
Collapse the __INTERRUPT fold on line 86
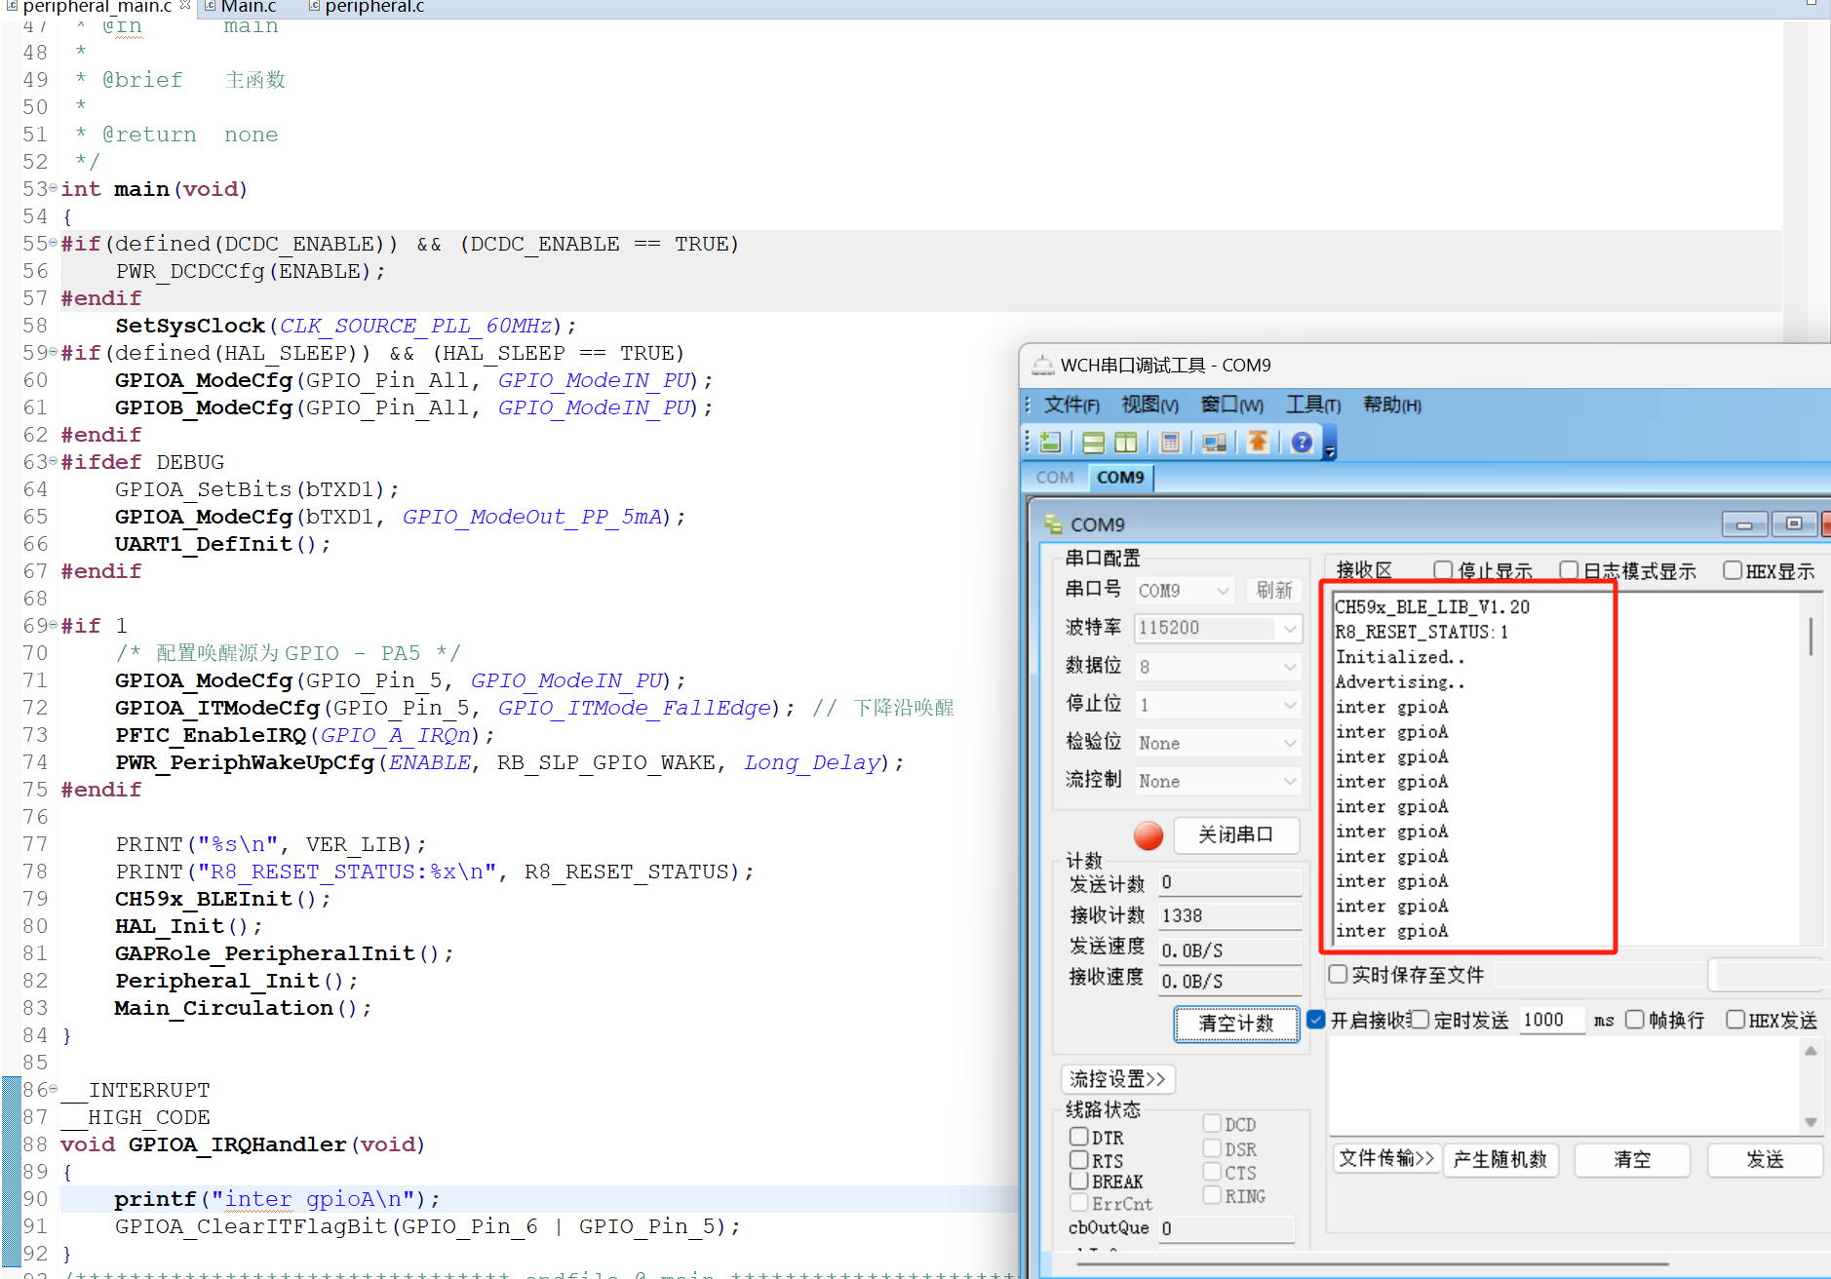point(53,1088)
